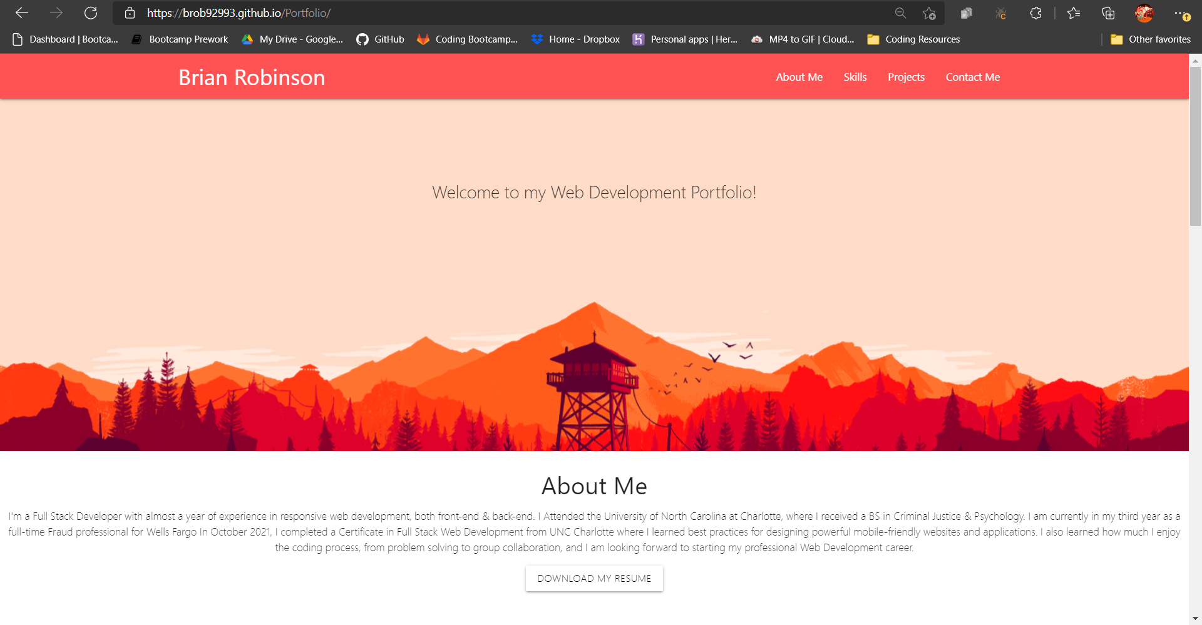Open Home - Dropbox bookmark

click(x=575, y=39)
